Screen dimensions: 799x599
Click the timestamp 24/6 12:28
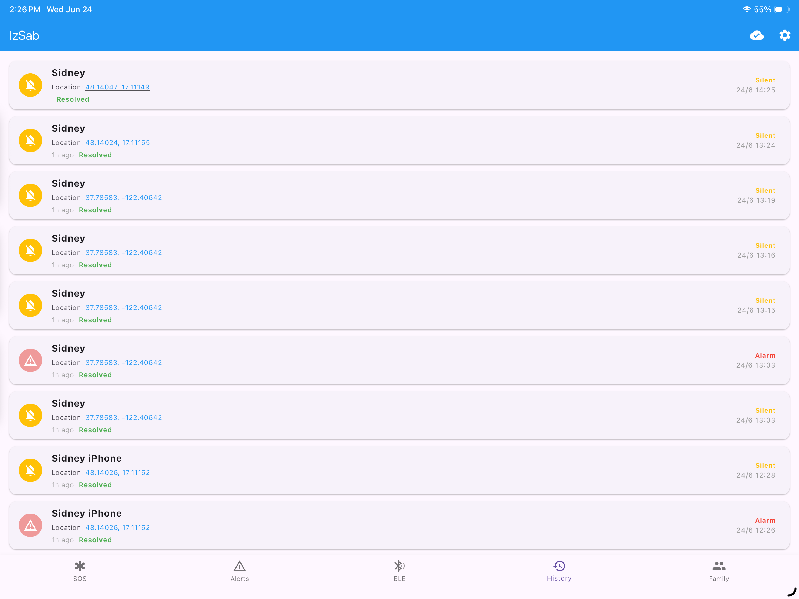point(756,475)
